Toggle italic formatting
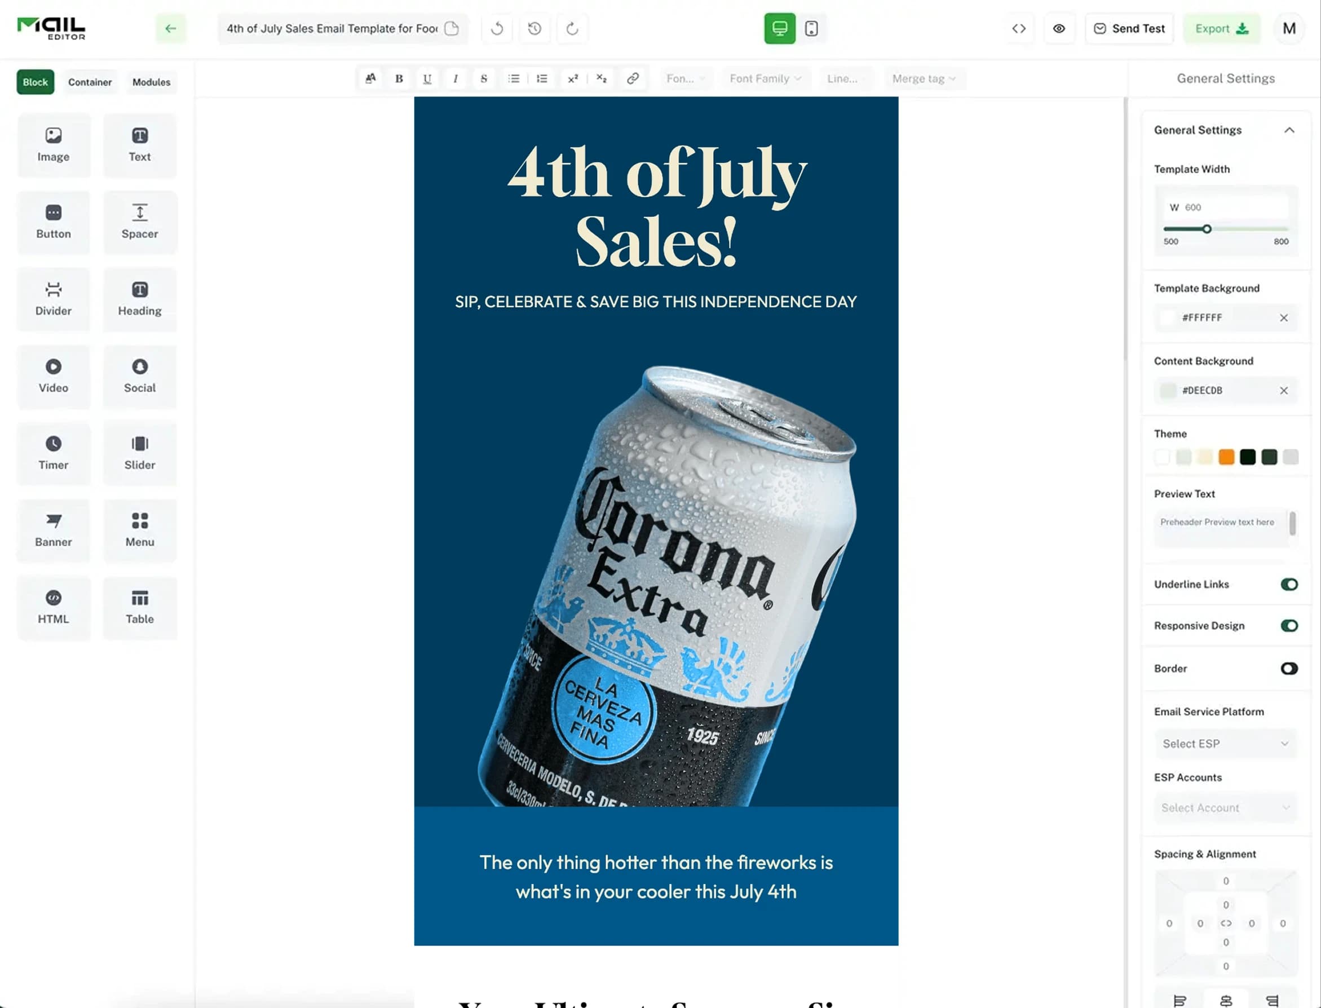 point(456,78)
